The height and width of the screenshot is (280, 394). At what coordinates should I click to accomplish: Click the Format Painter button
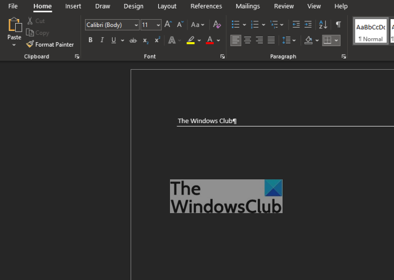coord(50,44)
